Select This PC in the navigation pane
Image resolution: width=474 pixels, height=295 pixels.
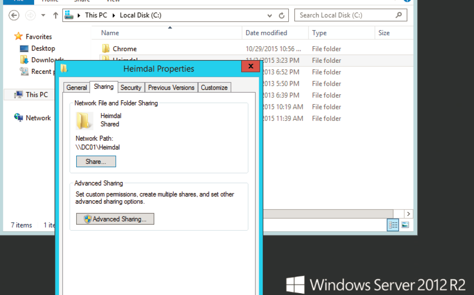pyautogui.click(x=37, y=95)
